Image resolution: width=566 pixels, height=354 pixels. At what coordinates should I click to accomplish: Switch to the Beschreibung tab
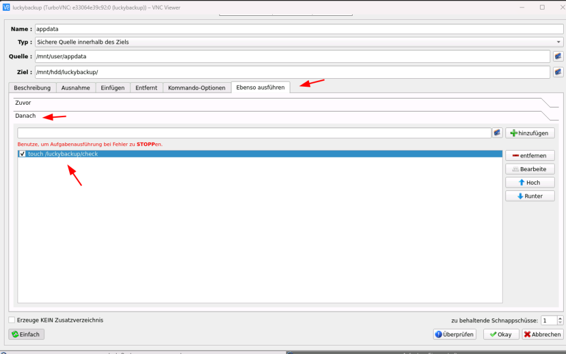(32, 88)
